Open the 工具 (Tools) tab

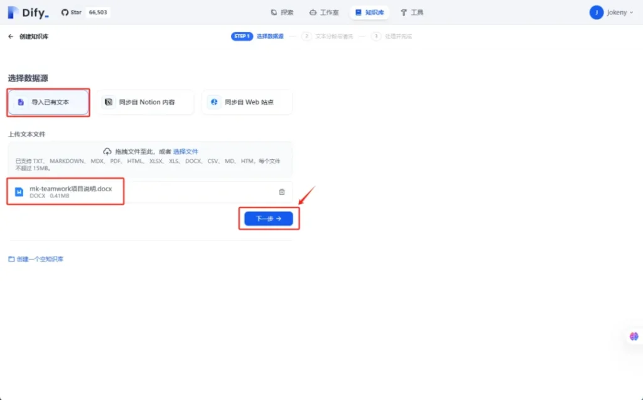412,13
